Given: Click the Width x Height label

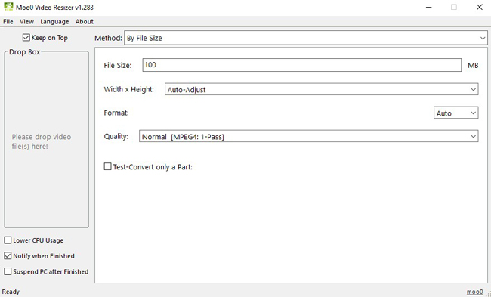Looking at the screenshot, I should point(129,89).
